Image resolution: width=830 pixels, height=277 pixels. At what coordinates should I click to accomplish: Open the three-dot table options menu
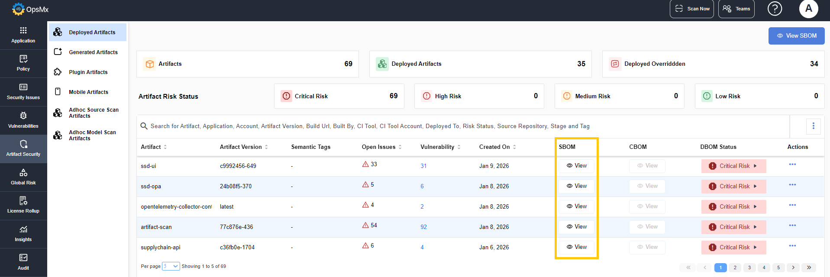pyautogui.click(x=813, y=126)
